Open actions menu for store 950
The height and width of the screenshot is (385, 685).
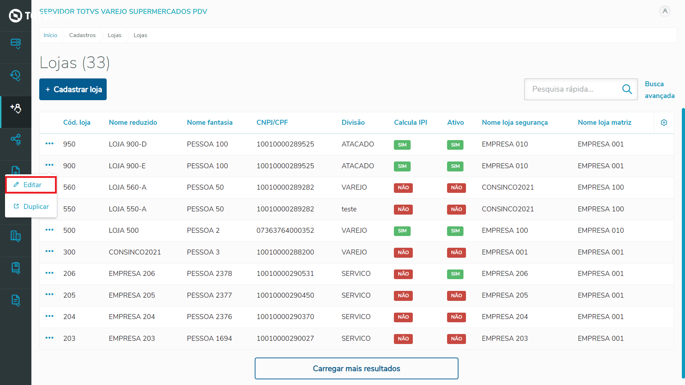click(50, 144)
